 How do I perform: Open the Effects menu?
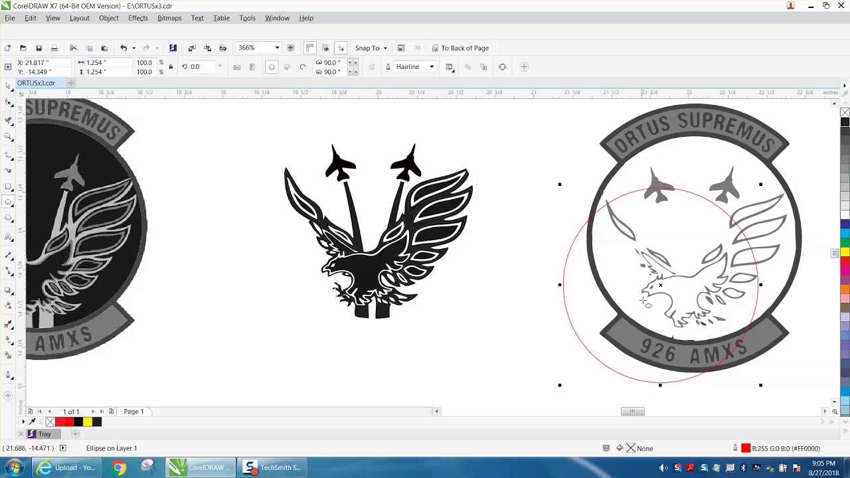[x=138, y=18]
